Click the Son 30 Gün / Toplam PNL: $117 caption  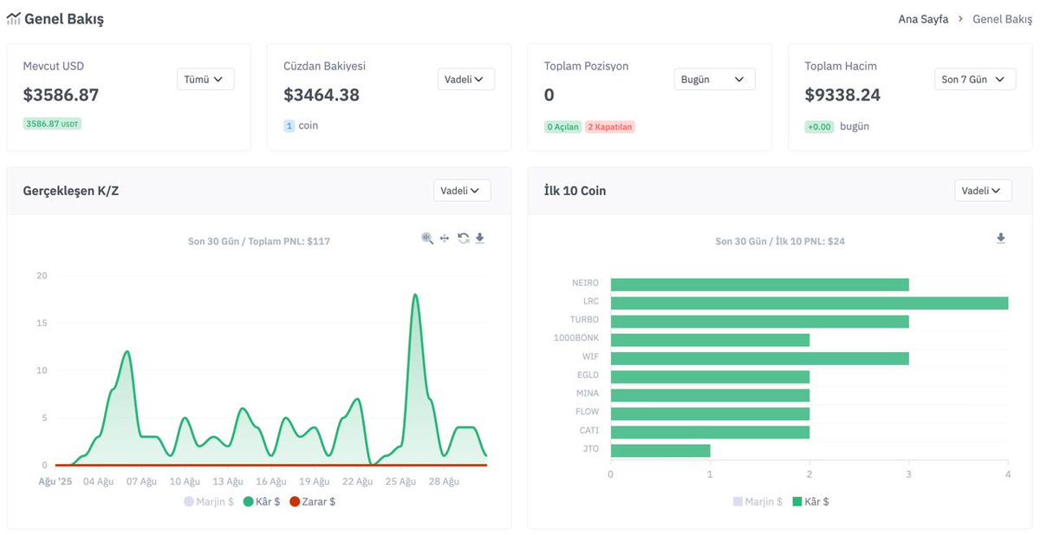click(x=259, y=241)
